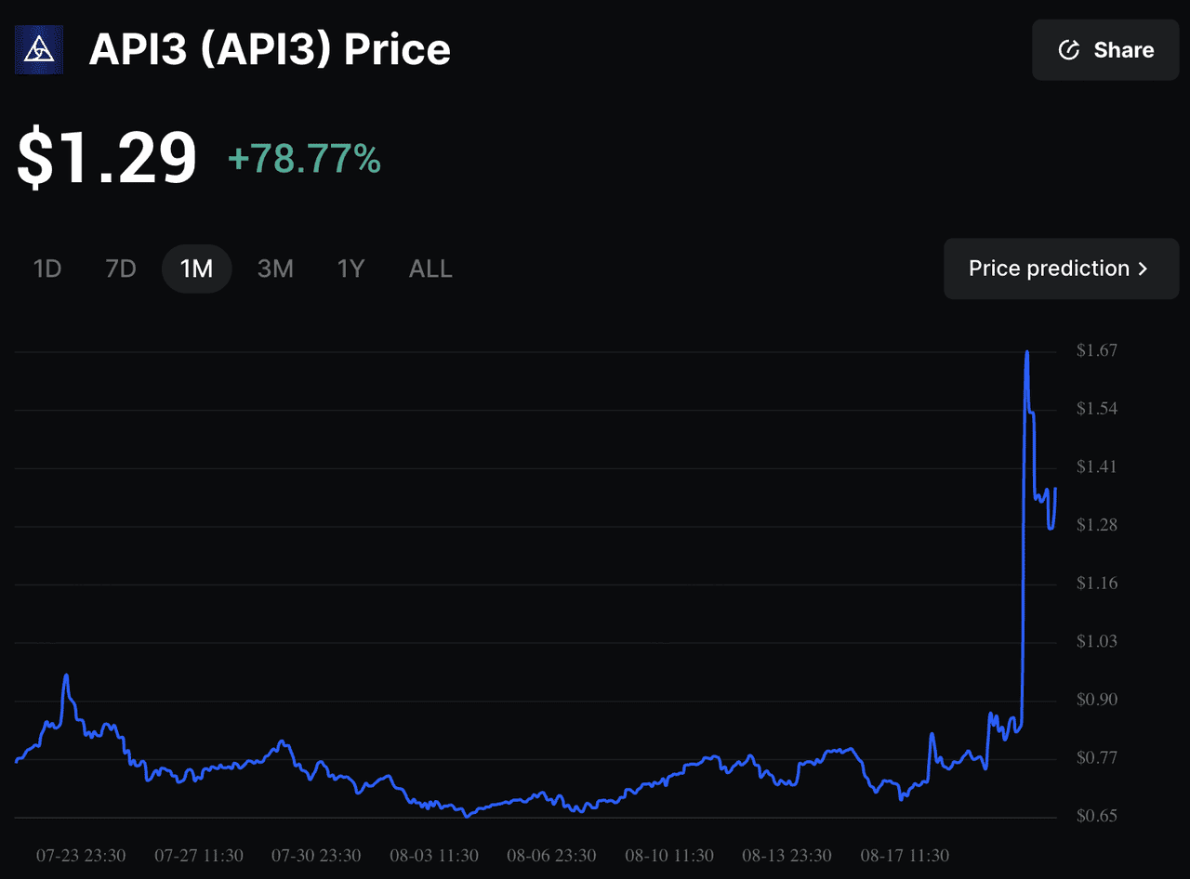Image resolution: width=1190 pixels, height=879 pixels.
Task: Click the chevron arrow on Price prediction
Action: point(1143,269)
